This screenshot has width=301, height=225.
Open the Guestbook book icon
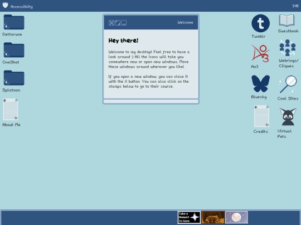287,21
